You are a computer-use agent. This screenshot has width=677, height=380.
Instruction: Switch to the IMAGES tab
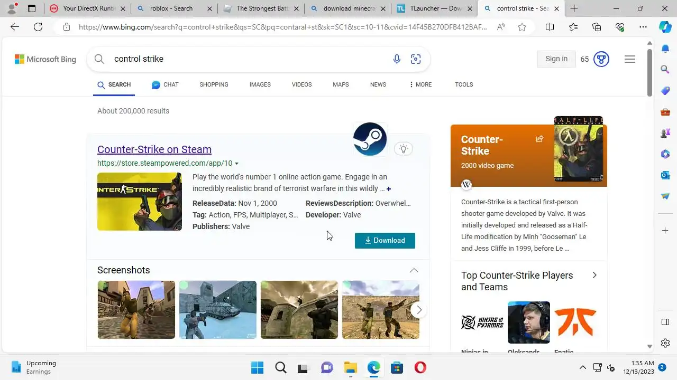pyautogui.click(x=260, y=84)
